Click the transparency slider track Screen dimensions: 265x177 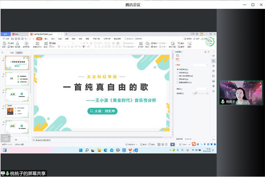[x=200, y=93]
